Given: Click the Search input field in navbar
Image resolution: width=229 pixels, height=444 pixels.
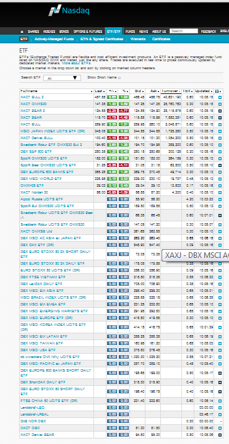Looking at the screenshot, I should [x=184, y=31].
